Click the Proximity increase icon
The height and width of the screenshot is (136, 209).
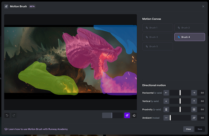194,109
